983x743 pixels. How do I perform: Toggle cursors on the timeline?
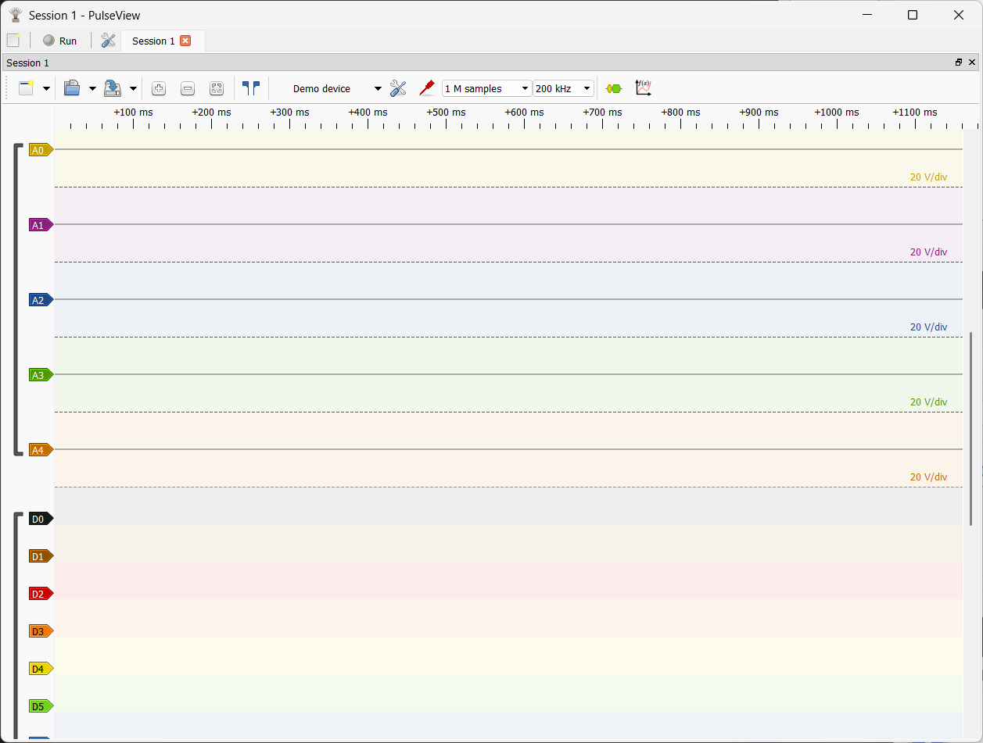251,88
